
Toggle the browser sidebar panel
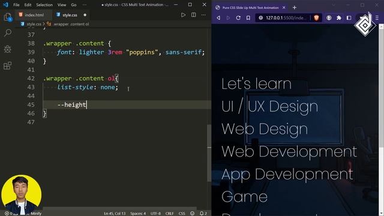coord(349,17)
